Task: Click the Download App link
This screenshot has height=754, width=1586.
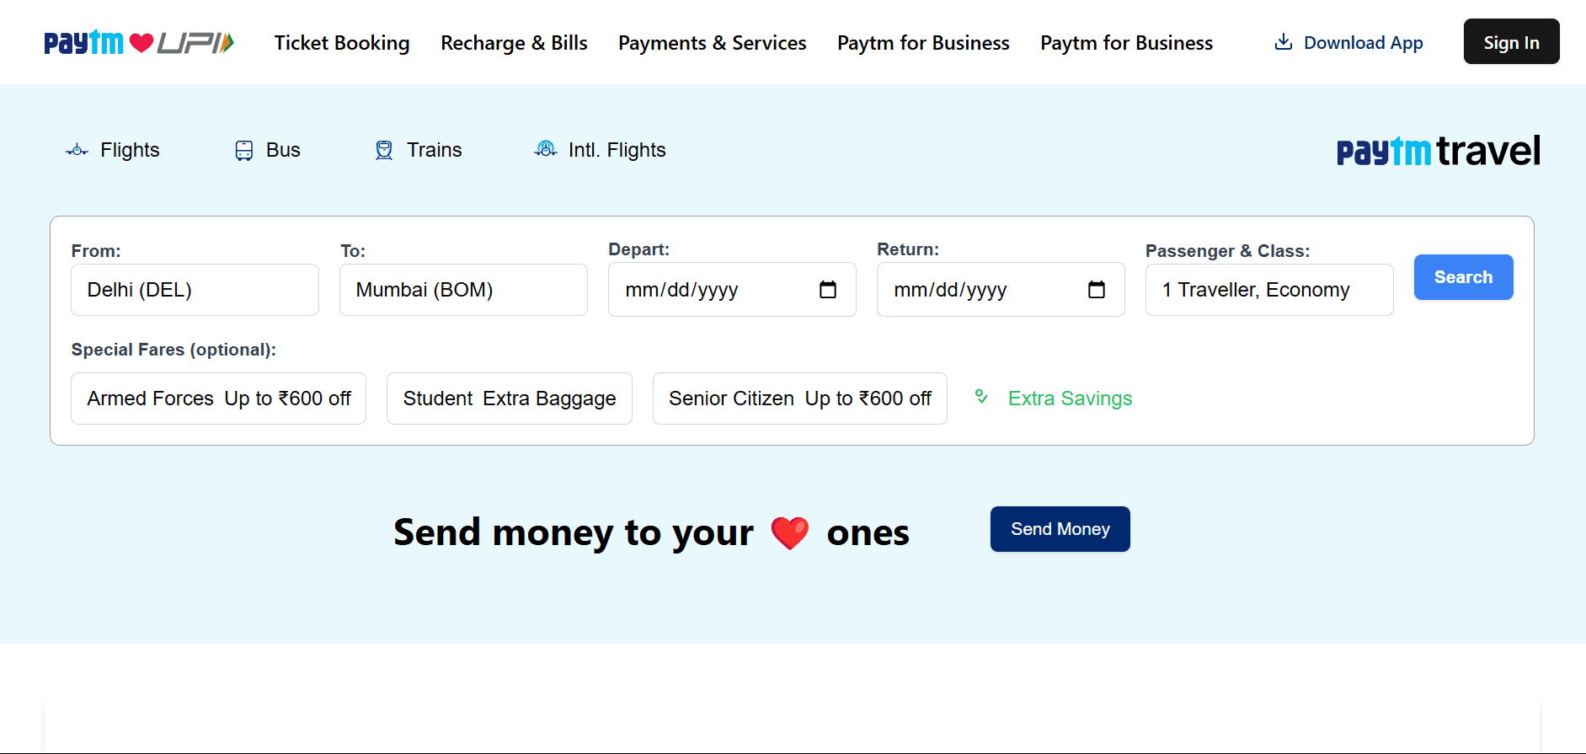Action: pyautogui.click(x=1349, y=42)
